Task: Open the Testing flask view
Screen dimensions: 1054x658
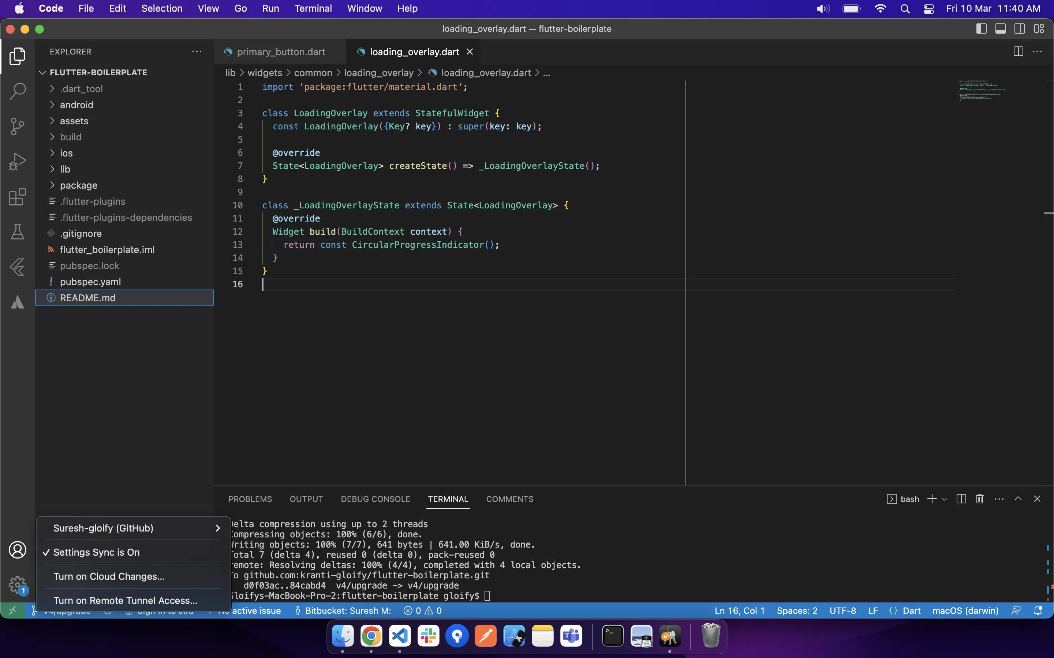Action: pyautogui.click(x=18, y=231)
